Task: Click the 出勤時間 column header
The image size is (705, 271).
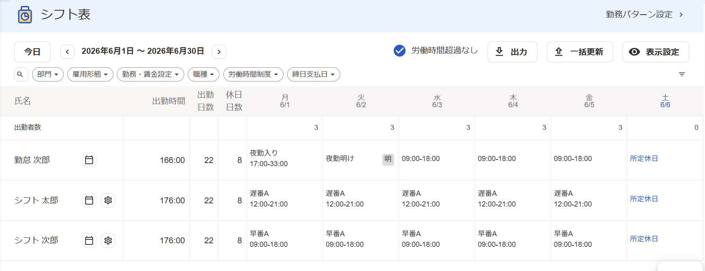Action: click(169, 101)
